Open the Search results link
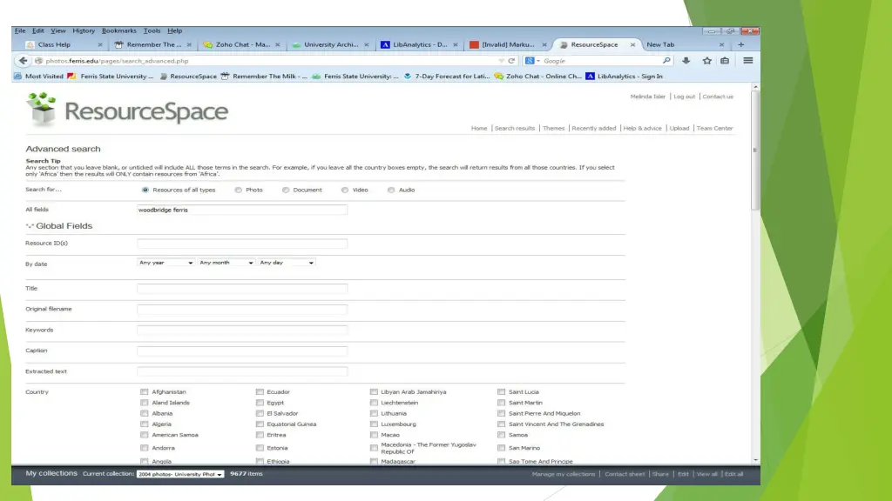The height and width of the screenshot is (501, 892). pos(515,129)
